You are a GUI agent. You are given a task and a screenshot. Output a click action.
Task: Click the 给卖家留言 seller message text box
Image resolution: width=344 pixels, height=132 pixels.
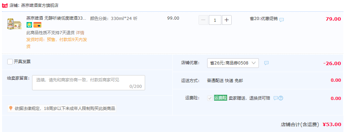(89, 83)
